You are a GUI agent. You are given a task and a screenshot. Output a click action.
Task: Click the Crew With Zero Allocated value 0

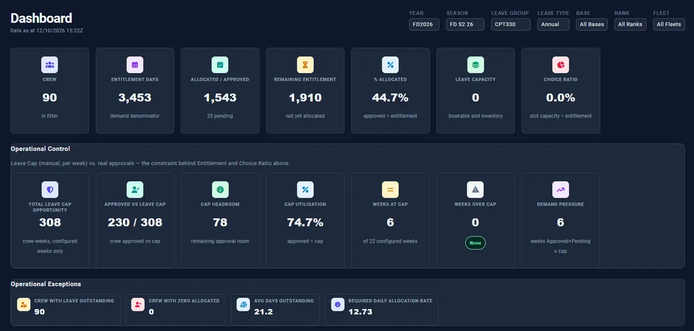click(x=152, y=312)
